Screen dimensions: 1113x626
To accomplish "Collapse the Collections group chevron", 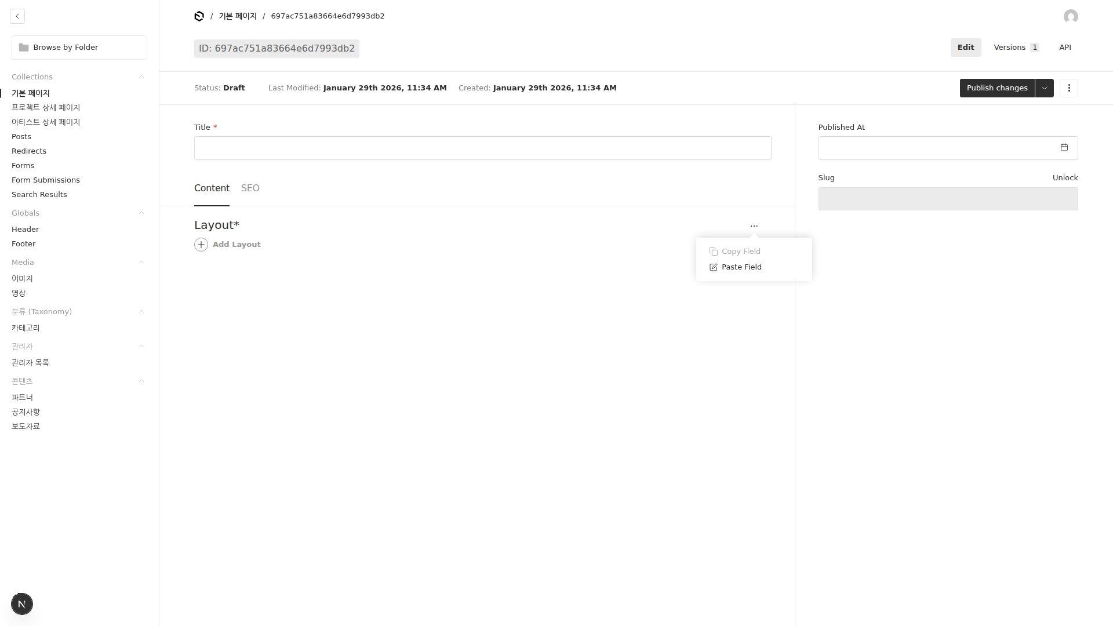I will coord(141,77).
